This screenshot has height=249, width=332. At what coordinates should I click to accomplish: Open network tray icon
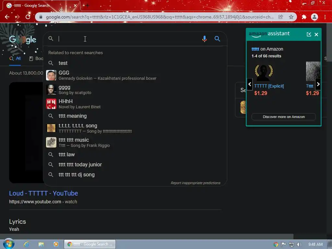coord(291,244)
